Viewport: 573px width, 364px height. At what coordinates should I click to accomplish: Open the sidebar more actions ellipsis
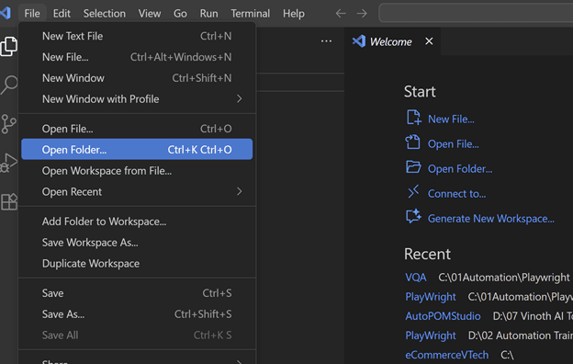326,41
